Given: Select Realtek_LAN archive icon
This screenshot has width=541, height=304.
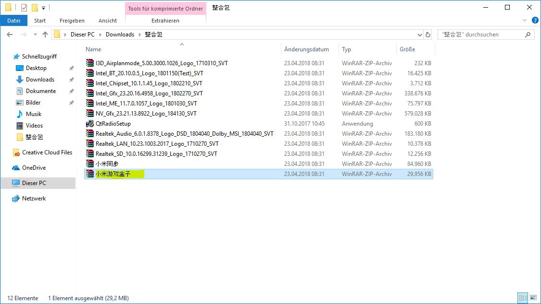Looking at the screenshot, I should [x=90, y=143].
